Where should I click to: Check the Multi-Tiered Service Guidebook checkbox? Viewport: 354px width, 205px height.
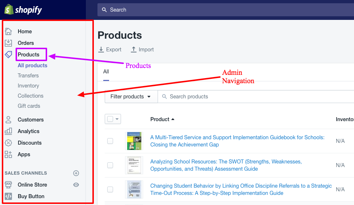click(110, 141)
